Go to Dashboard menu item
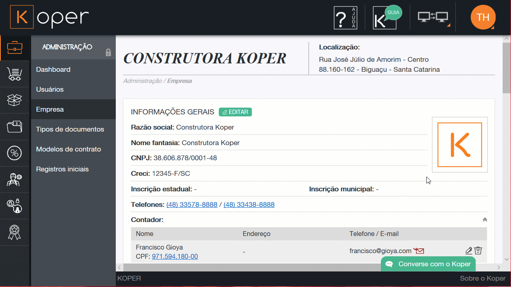Viewport: 511px width, 287px height. coord(53,69)
